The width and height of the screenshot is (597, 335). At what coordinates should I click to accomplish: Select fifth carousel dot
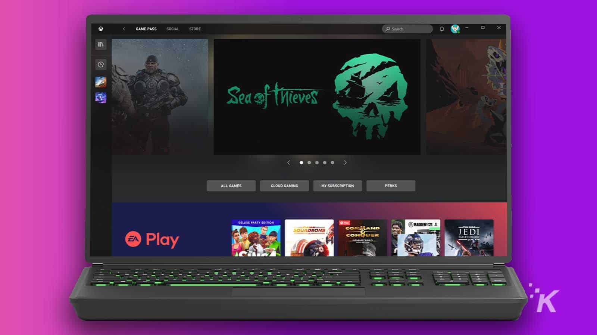(x=332, y=163)
